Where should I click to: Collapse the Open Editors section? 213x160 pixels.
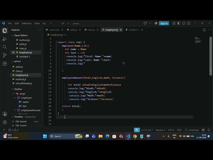(x=13, y=35)
